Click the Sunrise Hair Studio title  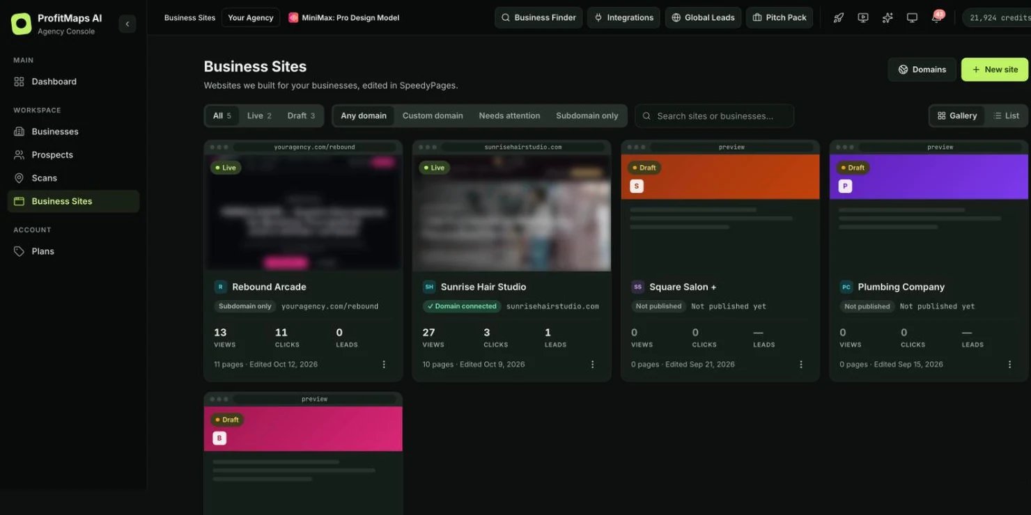click(x=483, y=287)
